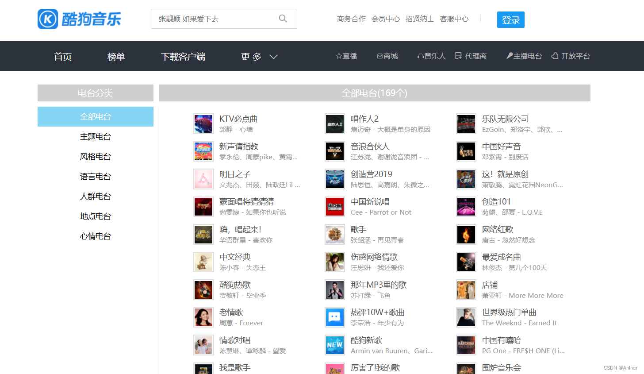
Task: Select 风格电台 category
Action: click(96, 156)
